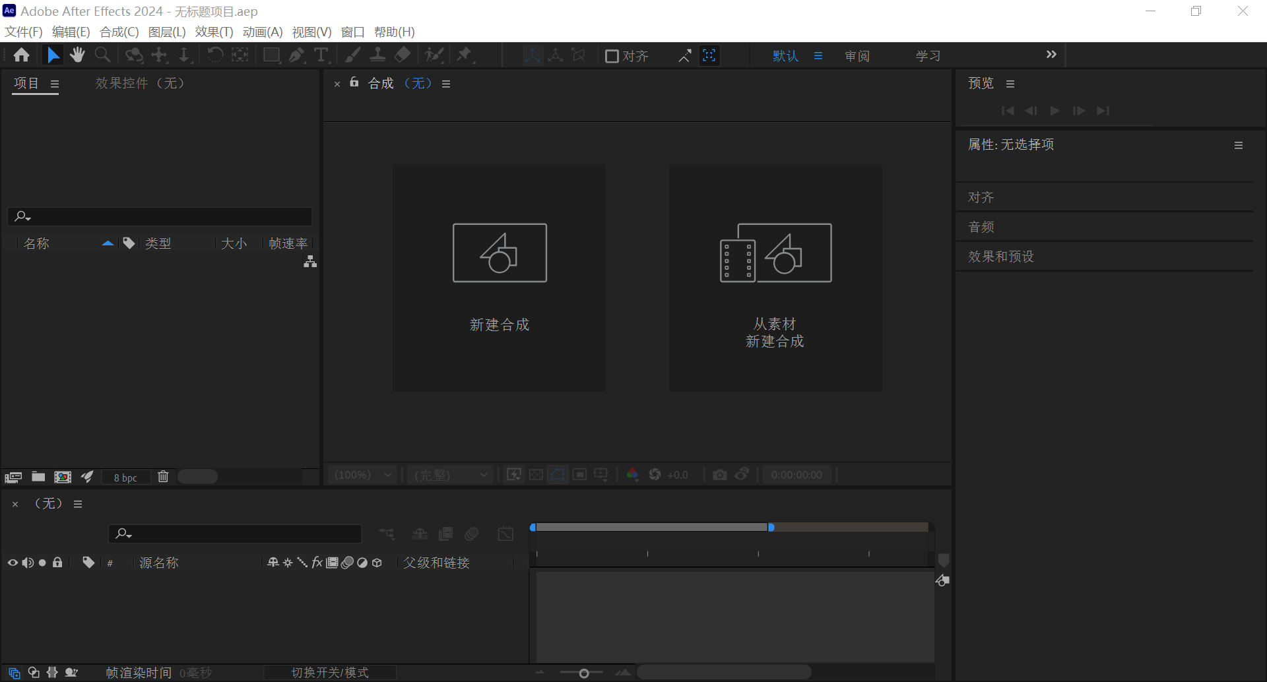Open the timeline panel menu
1267x682 pixels.
tap(78, 504)
